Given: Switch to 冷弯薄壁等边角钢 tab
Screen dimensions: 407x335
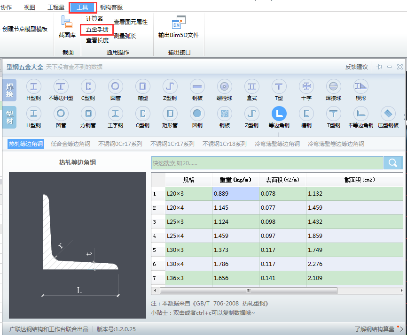Looking at the screenshot, I should pyautogui.click(x=277, y=144).
